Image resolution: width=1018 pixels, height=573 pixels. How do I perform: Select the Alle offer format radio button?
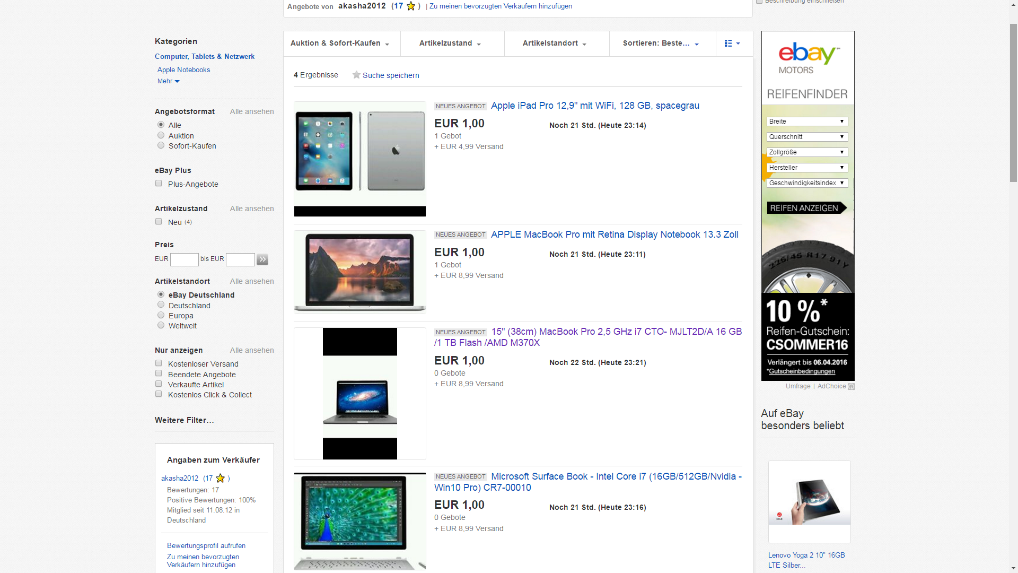click(x=161, y=125)
